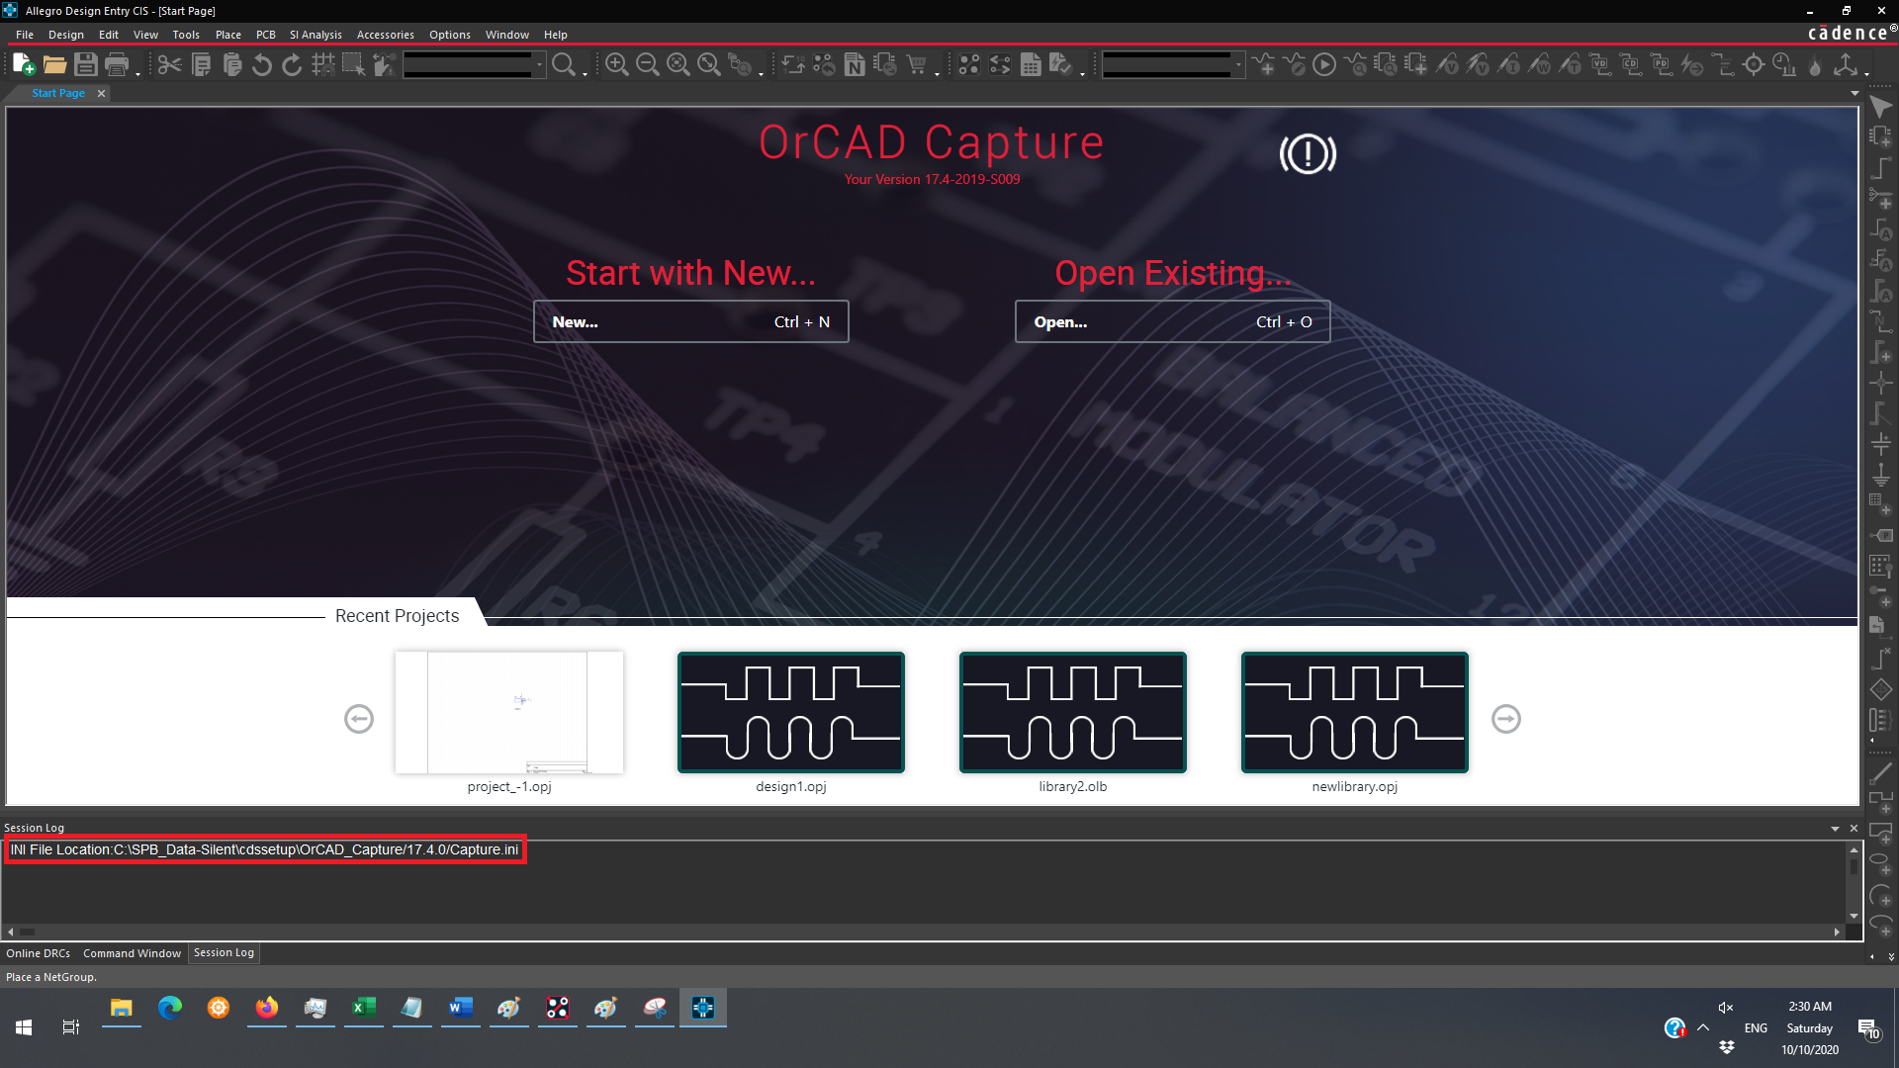1899x1068 pixels.
Task: Open the Windows Start menu
Action: (x=24, y=1027)
